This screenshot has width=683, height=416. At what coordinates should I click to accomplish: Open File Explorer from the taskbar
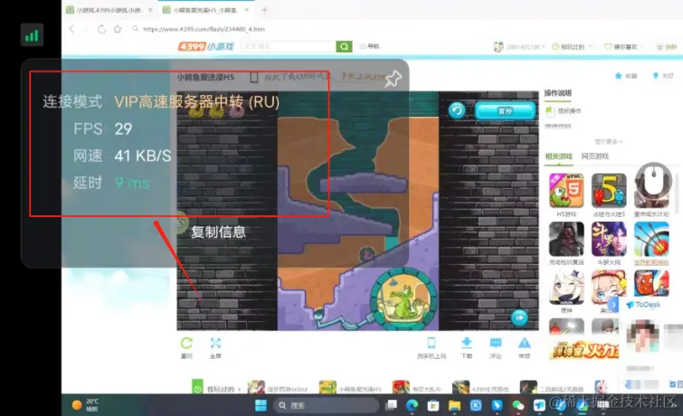pos(454,405)
